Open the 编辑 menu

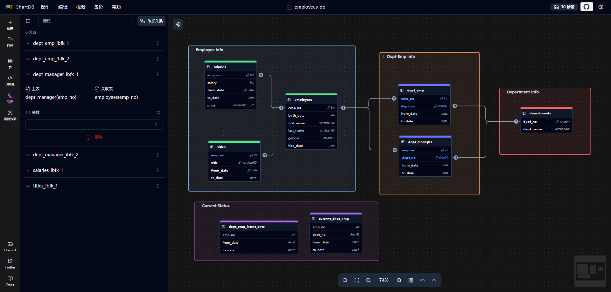[63, 7]
